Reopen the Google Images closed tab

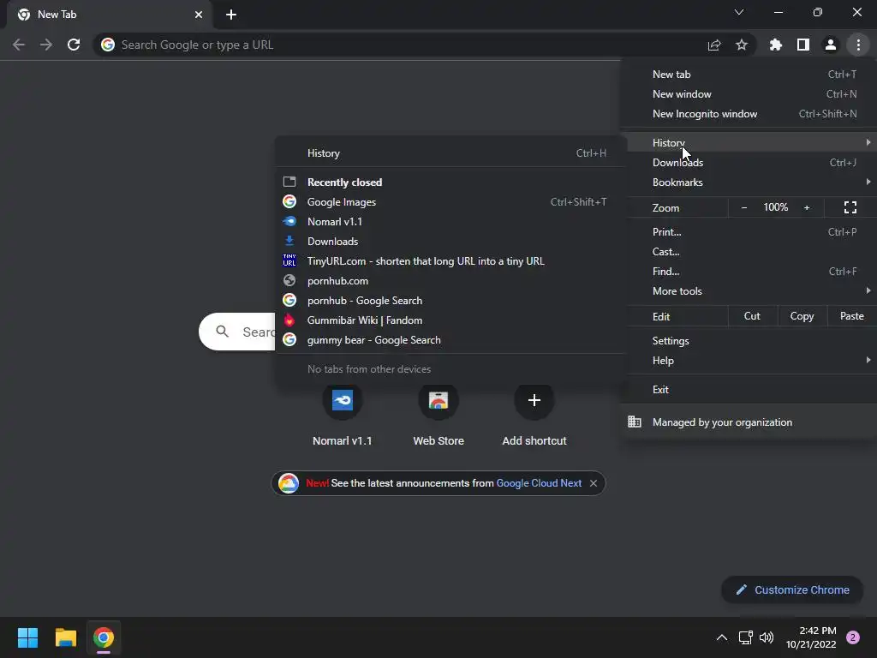450,202
